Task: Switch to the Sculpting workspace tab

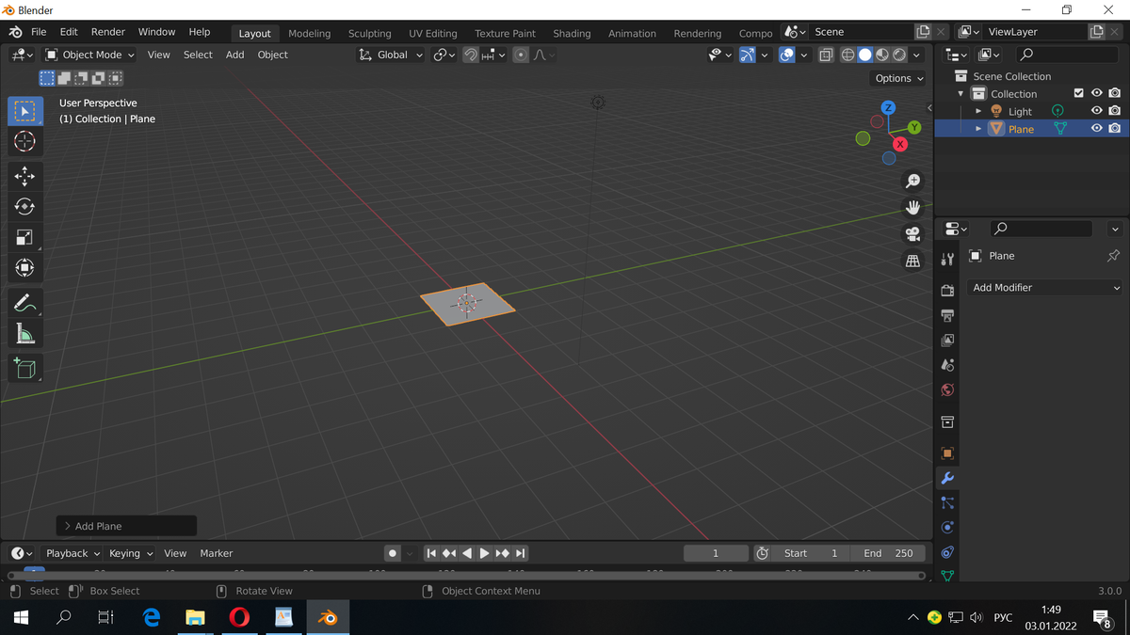Action: (369, 33)
